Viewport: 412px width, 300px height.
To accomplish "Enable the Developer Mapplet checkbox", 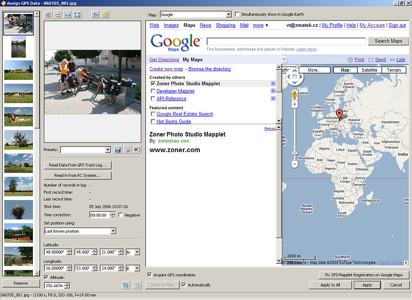I will click(x=153, y=91).
